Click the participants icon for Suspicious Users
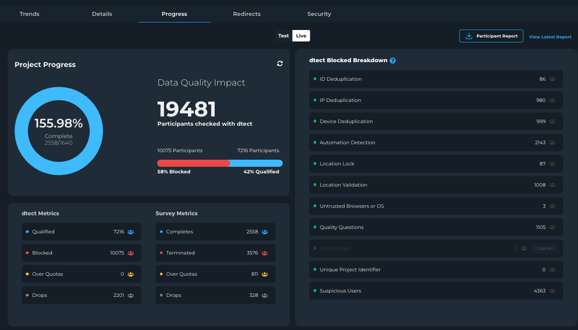The width and height of the screenshot is (578, 330). pyautogui.click(x=552, y=291)
